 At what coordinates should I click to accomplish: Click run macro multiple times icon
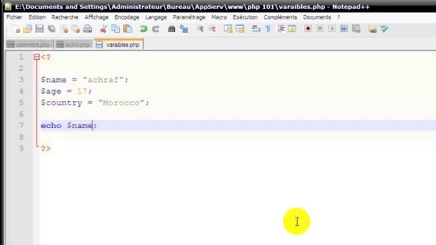[344, 29]
